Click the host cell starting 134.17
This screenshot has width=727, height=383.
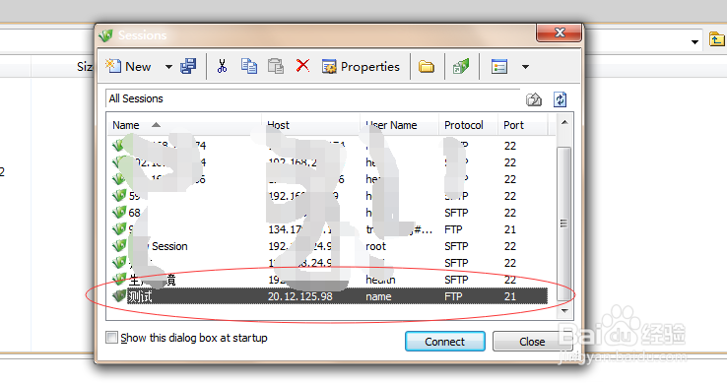(x=299, y=229)
